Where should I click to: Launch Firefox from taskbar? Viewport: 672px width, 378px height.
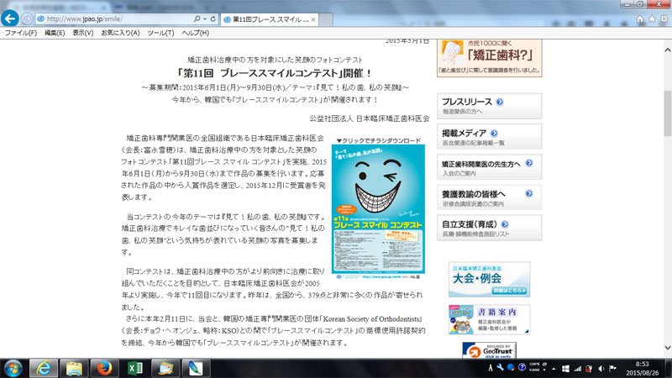pos(104,368)
